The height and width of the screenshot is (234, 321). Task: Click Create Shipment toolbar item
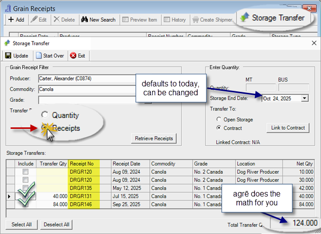click(212, 20)
